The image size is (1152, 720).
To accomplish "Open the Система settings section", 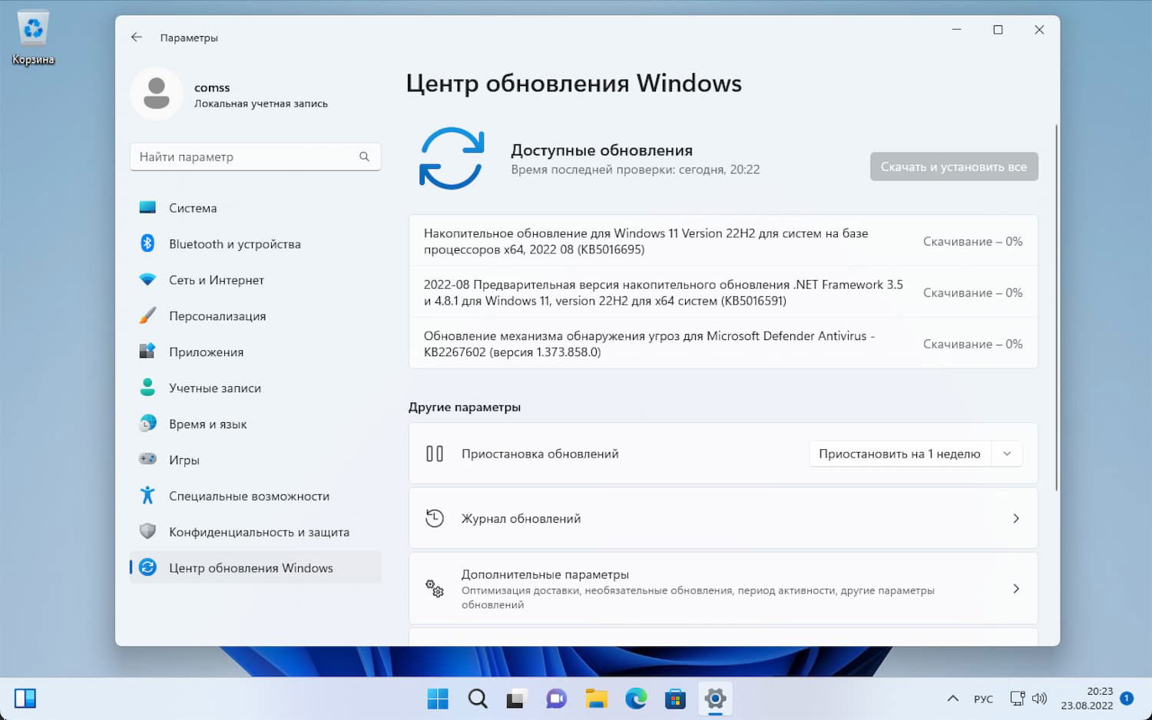I will pos(255,208).
